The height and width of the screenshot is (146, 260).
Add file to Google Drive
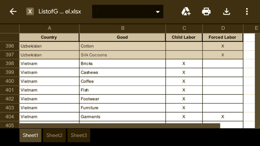[x=186, y=12]
